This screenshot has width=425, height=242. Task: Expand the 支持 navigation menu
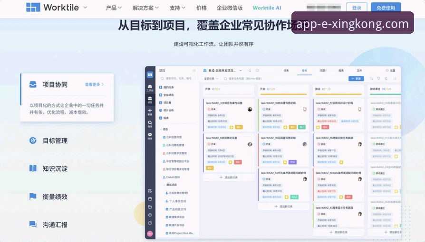point(177,8)
